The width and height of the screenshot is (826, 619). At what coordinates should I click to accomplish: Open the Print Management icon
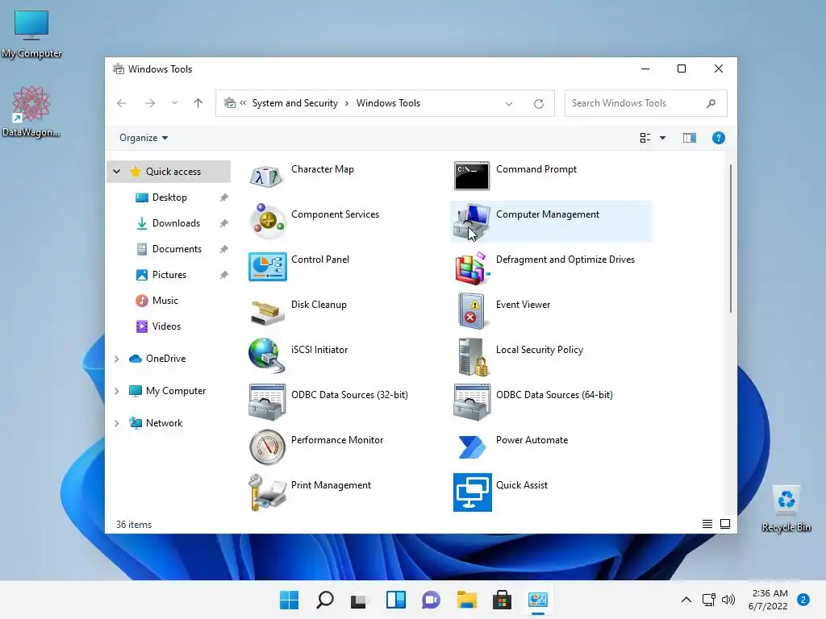pyautogui.click(x=267, y=492)
